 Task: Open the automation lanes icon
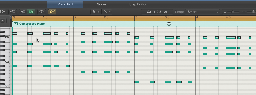(12, 12)
